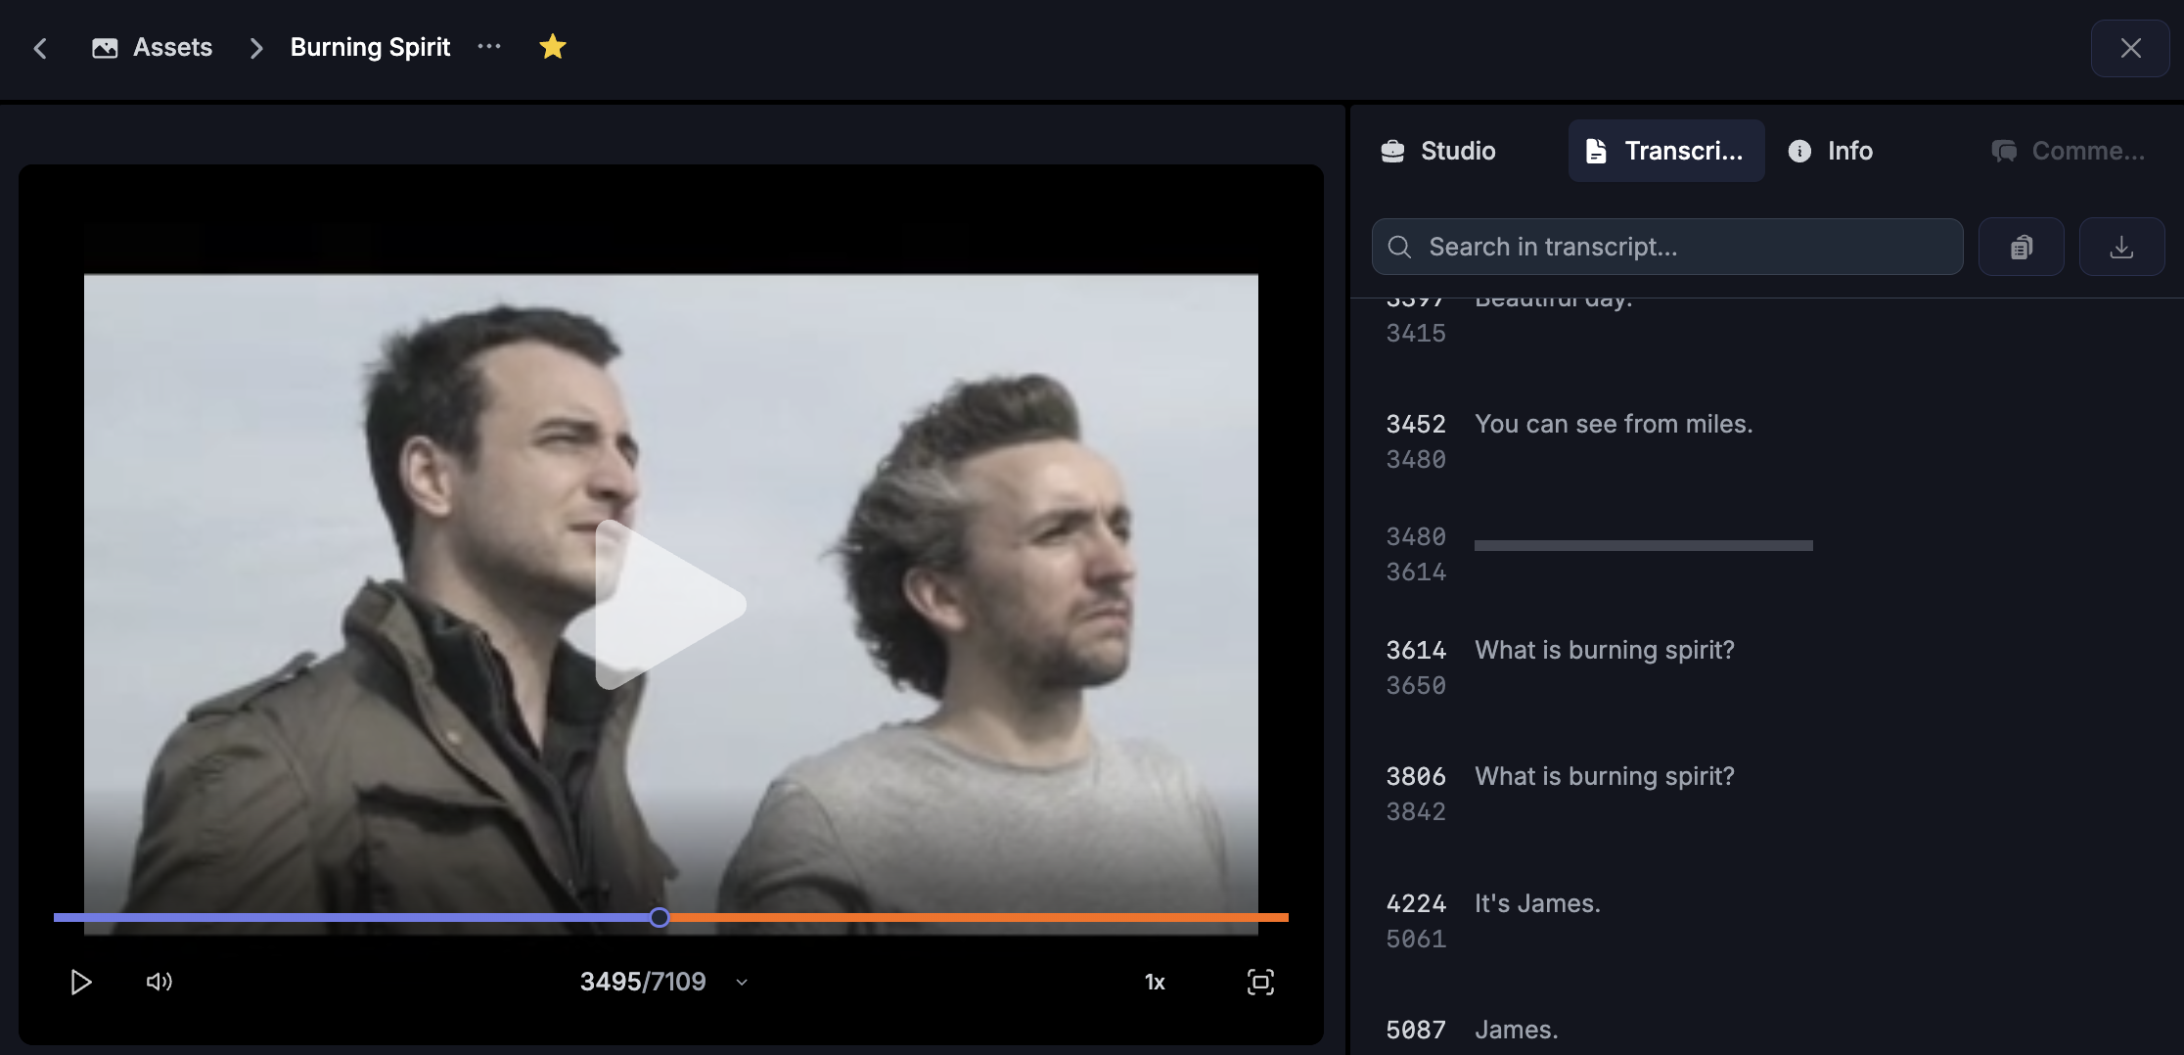Change the 1x playback speed
2184x1055 pixels.
1155,983
